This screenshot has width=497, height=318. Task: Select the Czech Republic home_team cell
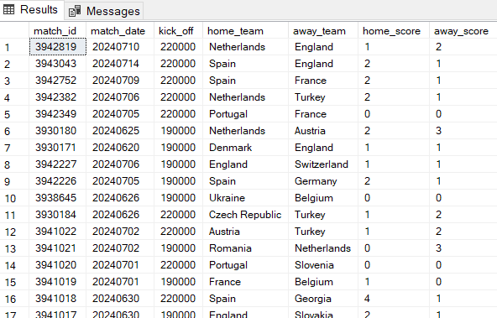pos(246,215)
